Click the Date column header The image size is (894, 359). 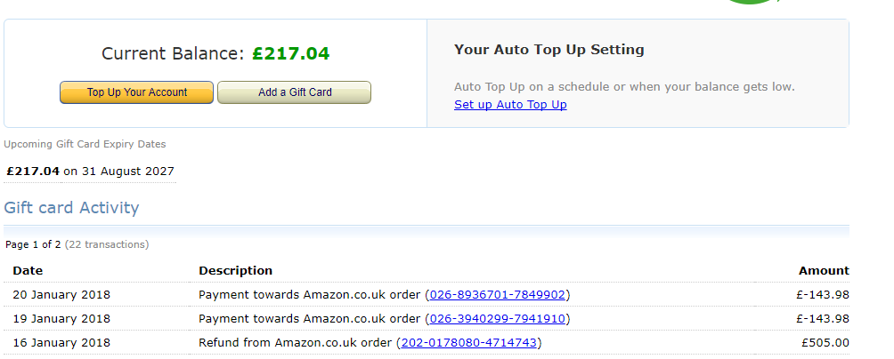pos(28,270)
